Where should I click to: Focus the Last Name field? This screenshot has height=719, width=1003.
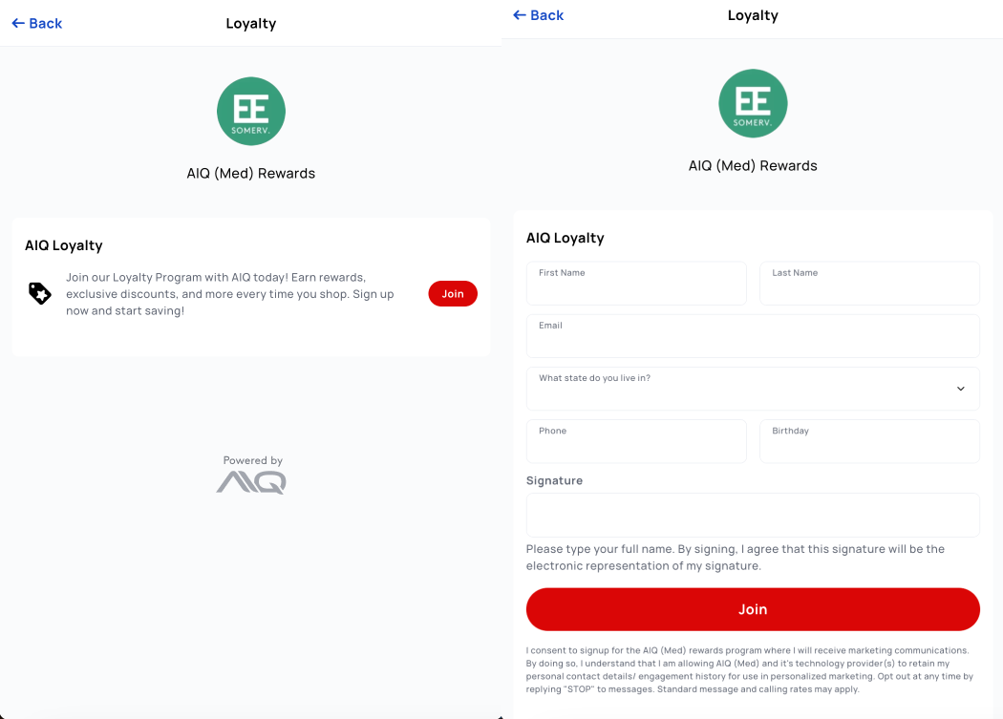869,284
